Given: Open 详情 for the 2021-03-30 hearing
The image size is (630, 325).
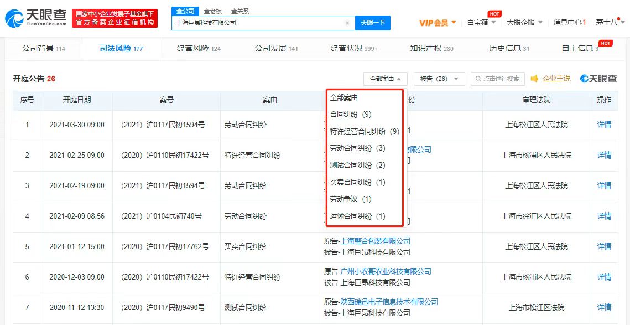Looking at the screenshot, I should pos(604,125).
